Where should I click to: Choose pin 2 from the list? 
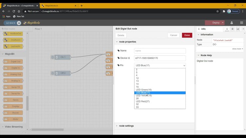click(x=160, y=70)
